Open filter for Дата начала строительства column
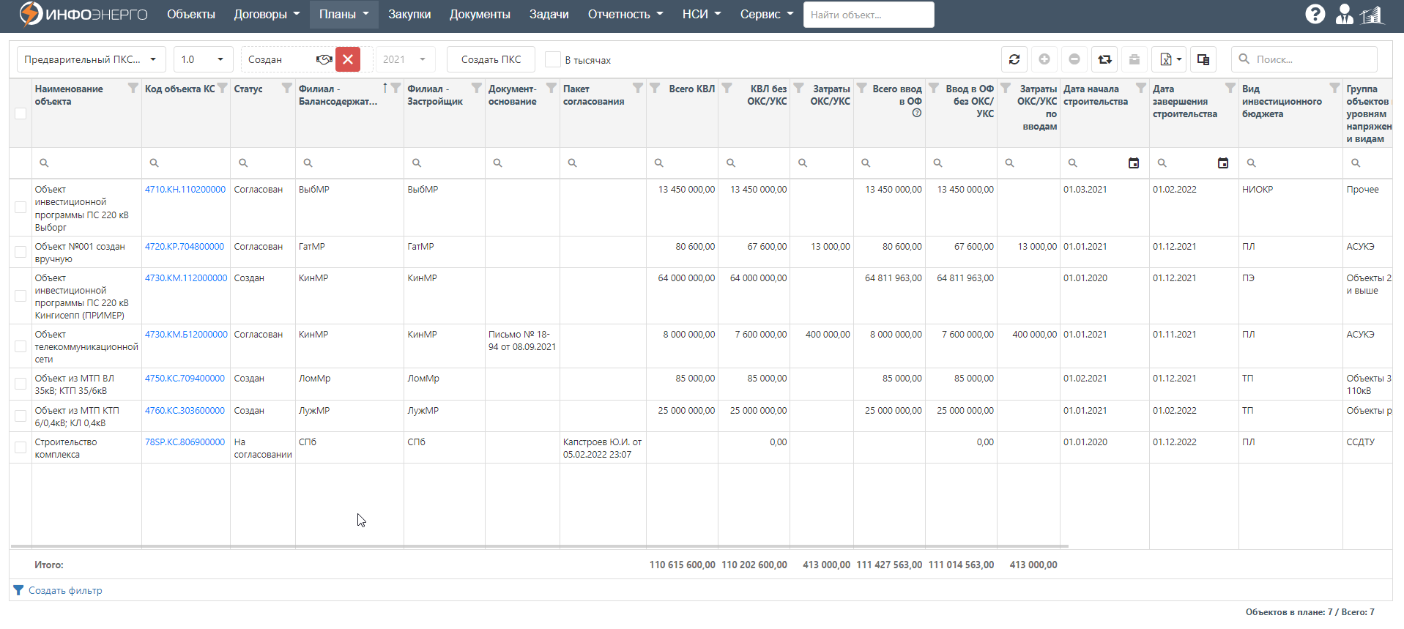 pyautogui.click(x=1141, y=88)
